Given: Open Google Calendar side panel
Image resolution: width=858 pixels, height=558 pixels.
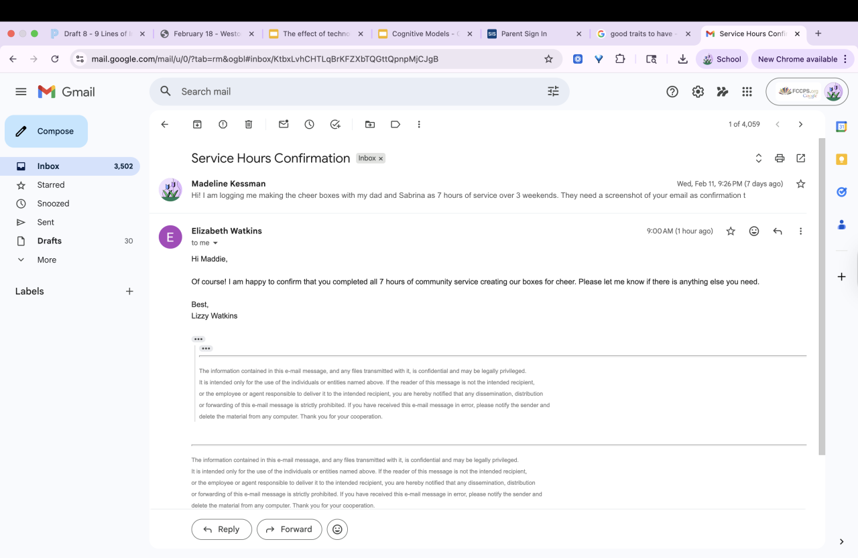Looking at the screenshot, I should click(x=841, y=127).
